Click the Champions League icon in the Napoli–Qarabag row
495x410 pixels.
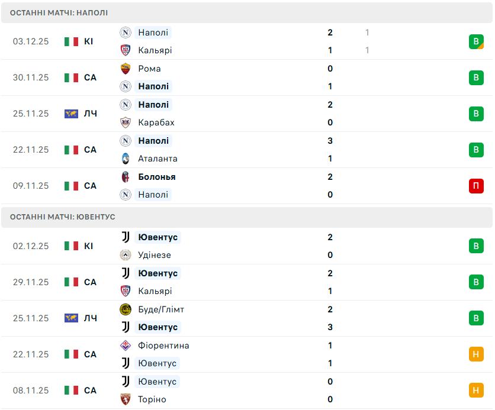tap(71, 114)
